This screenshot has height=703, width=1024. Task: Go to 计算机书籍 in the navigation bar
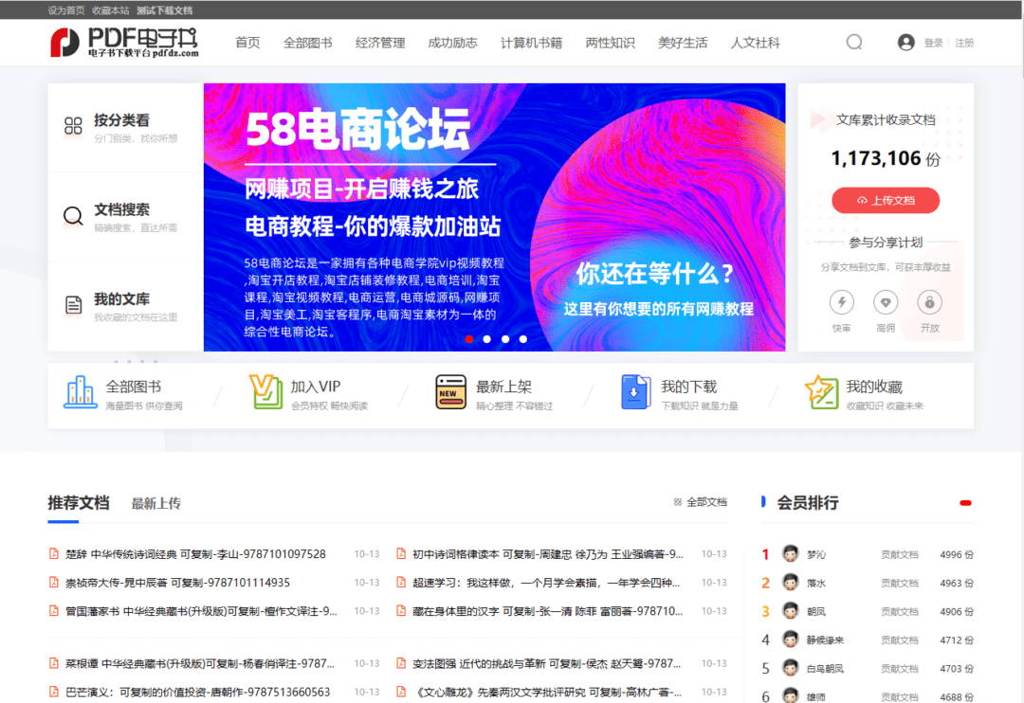[531, 43]
